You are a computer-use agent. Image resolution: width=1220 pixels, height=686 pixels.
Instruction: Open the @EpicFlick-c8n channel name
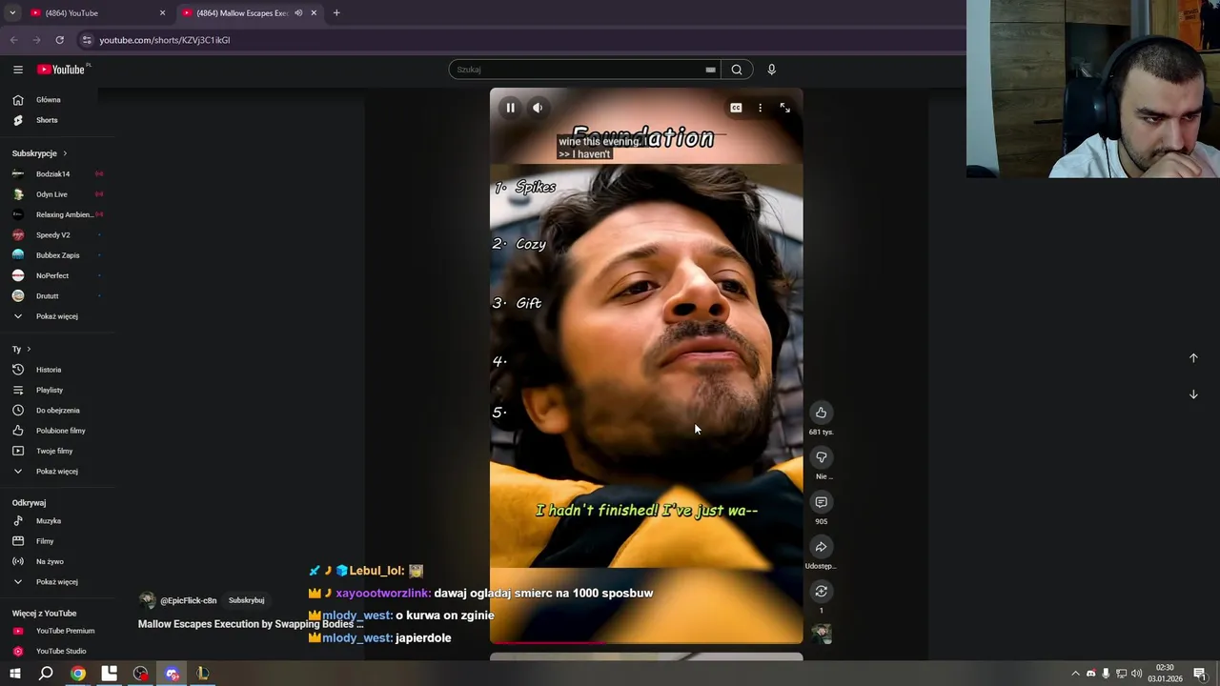coord(188,600)
